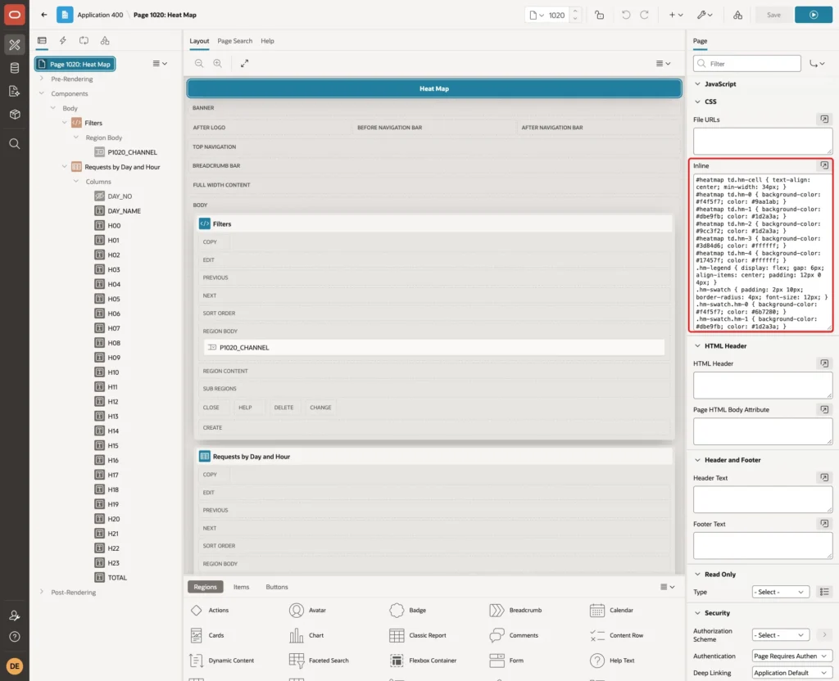This screenshot has width=839, height=681.
Task: Undo the last change
Action: tap(625, 15)
